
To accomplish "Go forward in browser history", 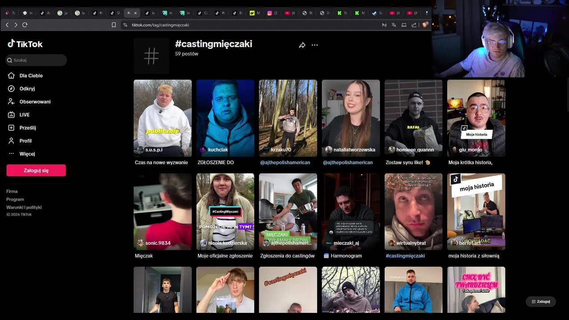I will tap(16, 25).
